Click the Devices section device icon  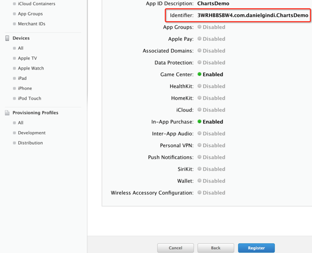tap(7, 38)
